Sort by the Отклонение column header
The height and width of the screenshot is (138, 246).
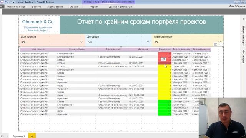tap(165, 49)
